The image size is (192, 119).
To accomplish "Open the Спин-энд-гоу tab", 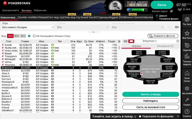I will [72, 17].
